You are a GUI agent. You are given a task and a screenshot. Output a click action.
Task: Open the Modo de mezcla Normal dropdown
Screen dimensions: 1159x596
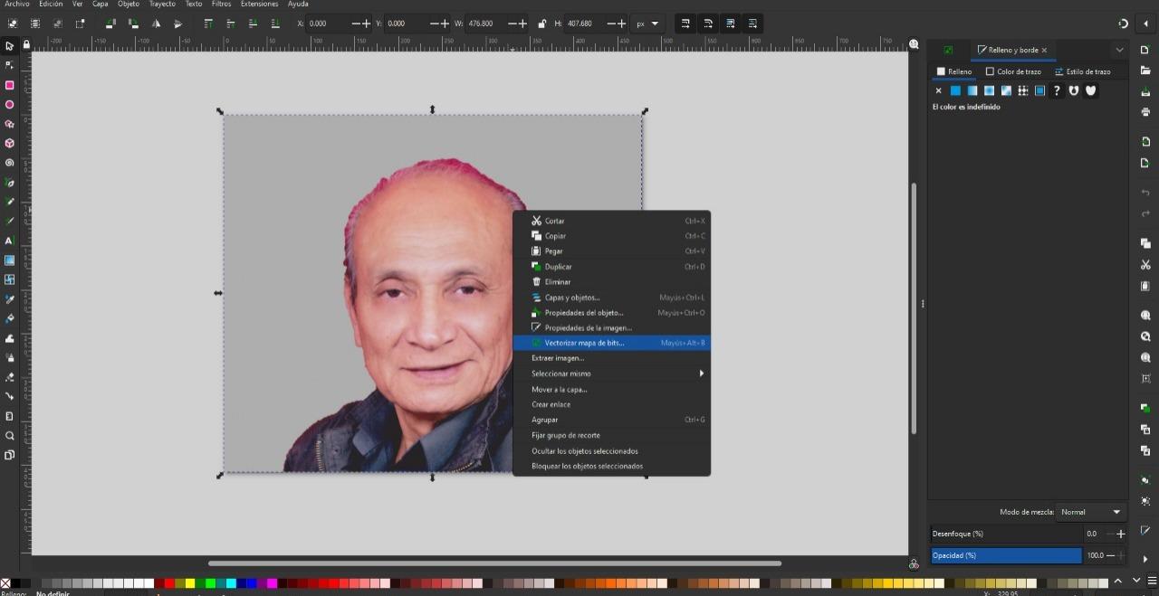[x=1091, y=512]
